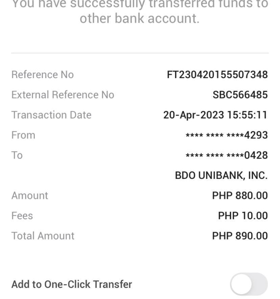Tap the Add to One-Click Transfer label
The width and height of the screenshot is (280, 299).
[x=72, y=284]
